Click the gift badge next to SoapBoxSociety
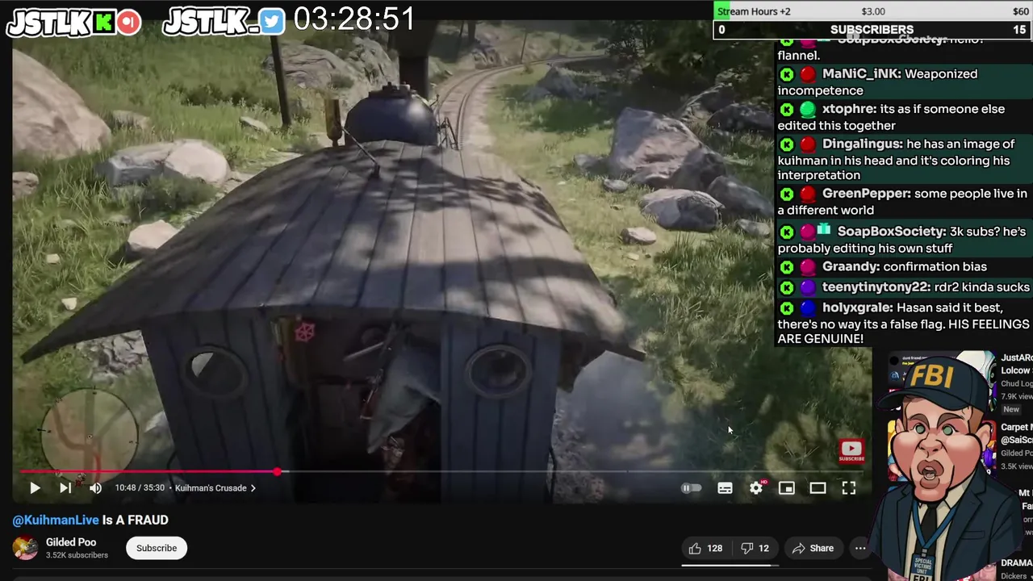The image size is (1033, 581). point(823,231)
